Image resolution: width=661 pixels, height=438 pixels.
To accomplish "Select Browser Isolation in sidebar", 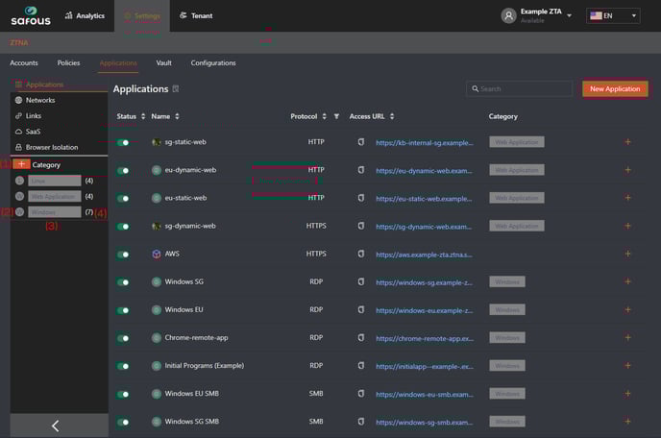I will point(52,147).
